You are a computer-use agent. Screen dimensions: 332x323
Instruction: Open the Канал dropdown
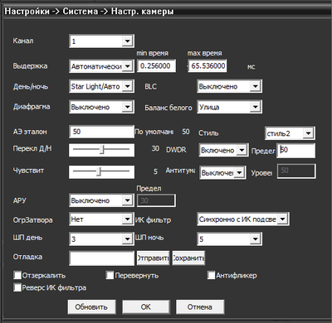101,41
